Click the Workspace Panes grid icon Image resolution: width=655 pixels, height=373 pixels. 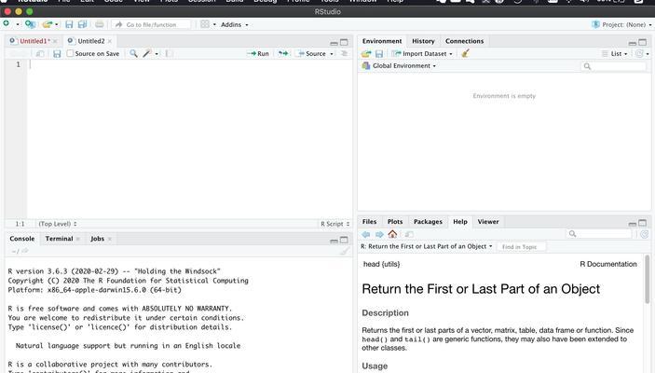click(x=205, y=24)
